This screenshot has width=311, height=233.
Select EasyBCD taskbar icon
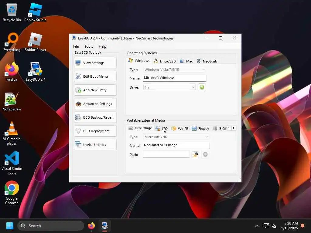(x=105, y=226)
